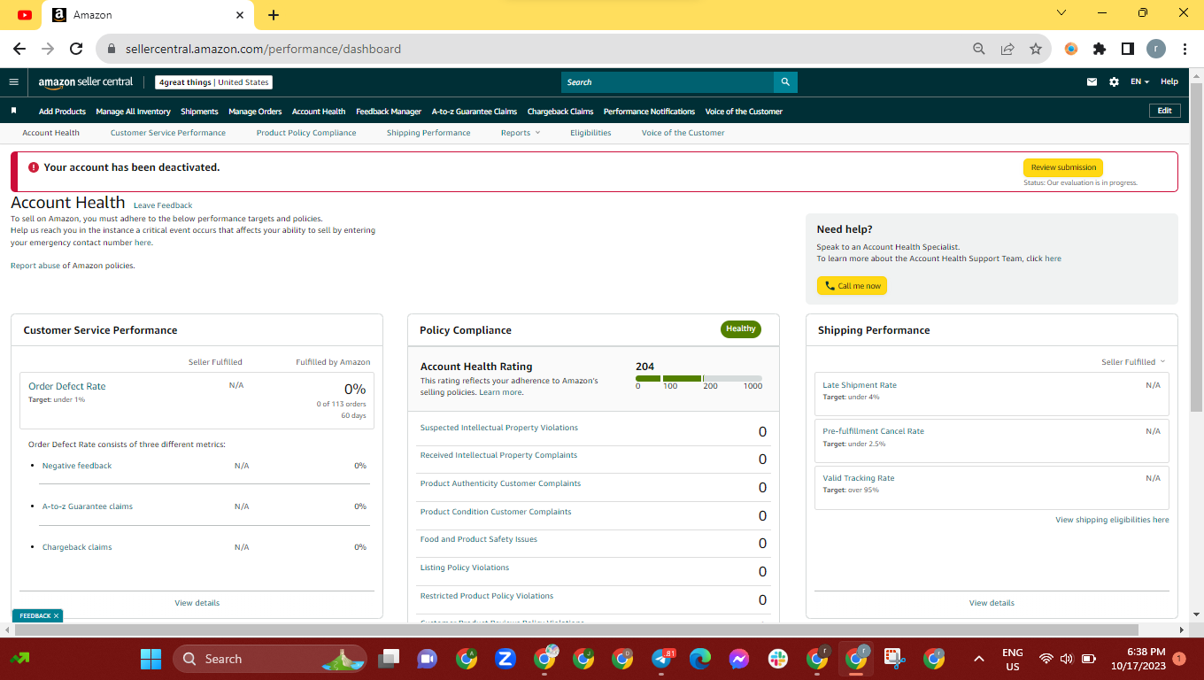Expand the Reports dropdown in the sub-navigation
The height and width of the screenshot is (680, 1204).
[x=520, y=133]
